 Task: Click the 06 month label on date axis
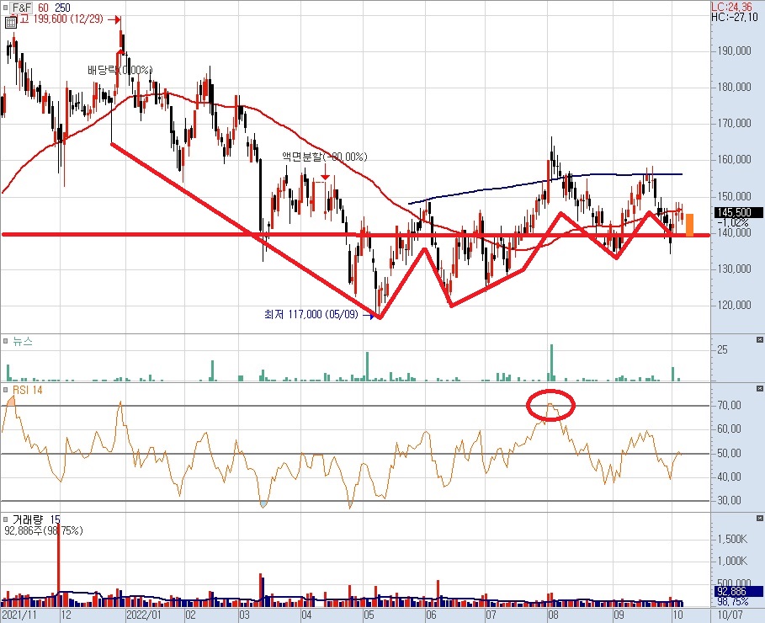pyautogui.click(x=431, y=615)
